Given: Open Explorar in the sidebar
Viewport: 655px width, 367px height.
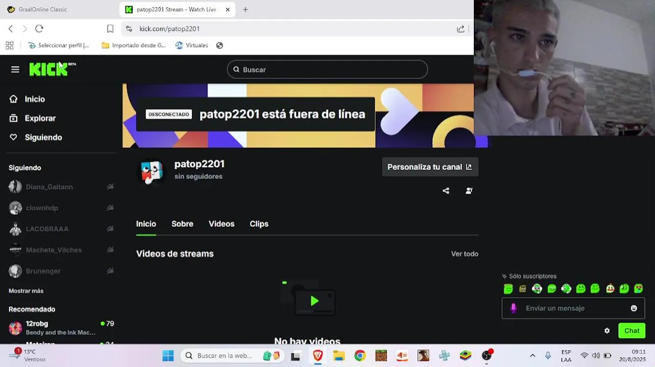Looking at the screenshot, I should [33, 118].
